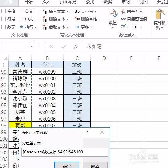Click the header cell 班级

click(77, 65)
